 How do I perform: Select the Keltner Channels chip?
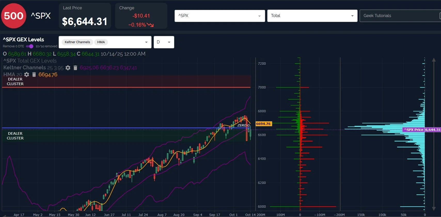[x=77, y=42]
